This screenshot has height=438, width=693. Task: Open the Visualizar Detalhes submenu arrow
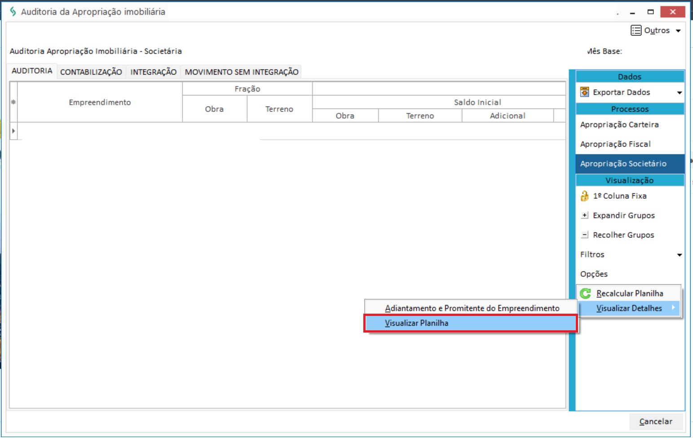point(673,308)
